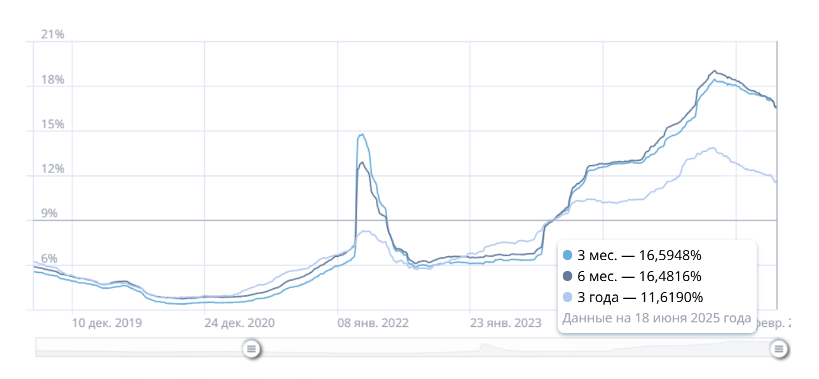
Task: Click the 21% y-axis label
Action: [x=53, y=34]
